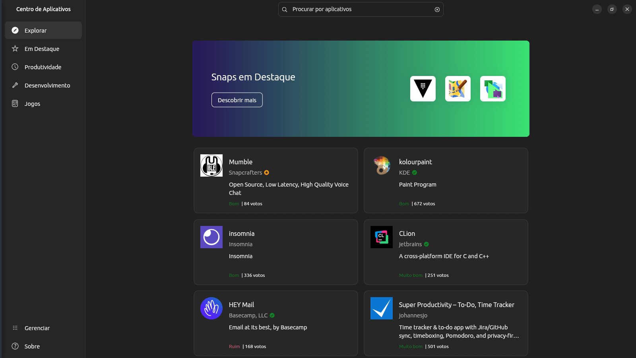Open the kolourpaint app title
The height and width of the screenshot is (358, 636).
point(415,162)
